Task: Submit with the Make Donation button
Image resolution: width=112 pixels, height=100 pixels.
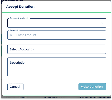Action: [x=92, y=87]
